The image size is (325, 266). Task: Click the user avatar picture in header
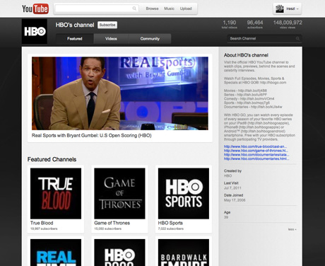click(280, 8)
